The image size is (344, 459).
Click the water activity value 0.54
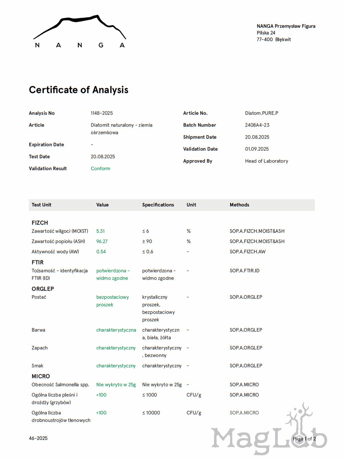point(101,252)
